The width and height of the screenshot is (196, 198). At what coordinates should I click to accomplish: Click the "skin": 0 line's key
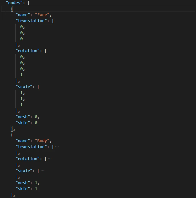click(23, 123)
